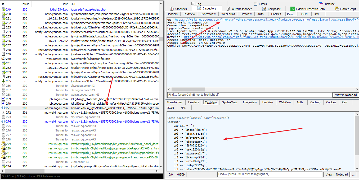The height and width of the screenshot is (180, 359).
Task: Toggle the Filters tab checkbox
Action: pyautogui.click(x=255, y=4)
